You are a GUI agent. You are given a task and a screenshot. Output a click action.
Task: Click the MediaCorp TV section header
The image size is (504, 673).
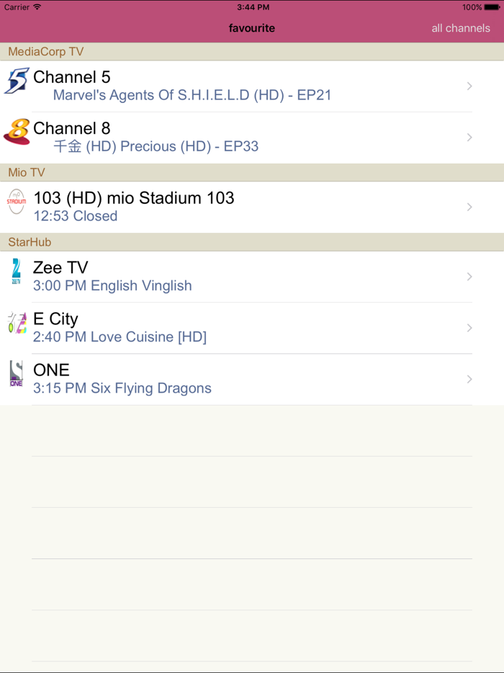point(46,51)
